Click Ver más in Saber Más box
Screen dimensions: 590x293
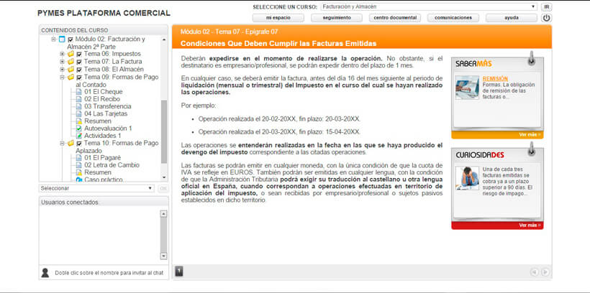(x=530, y=134)
